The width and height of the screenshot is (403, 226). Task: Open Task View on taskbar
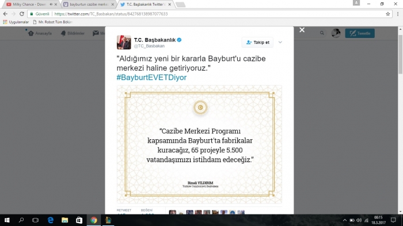pos(36,220)
